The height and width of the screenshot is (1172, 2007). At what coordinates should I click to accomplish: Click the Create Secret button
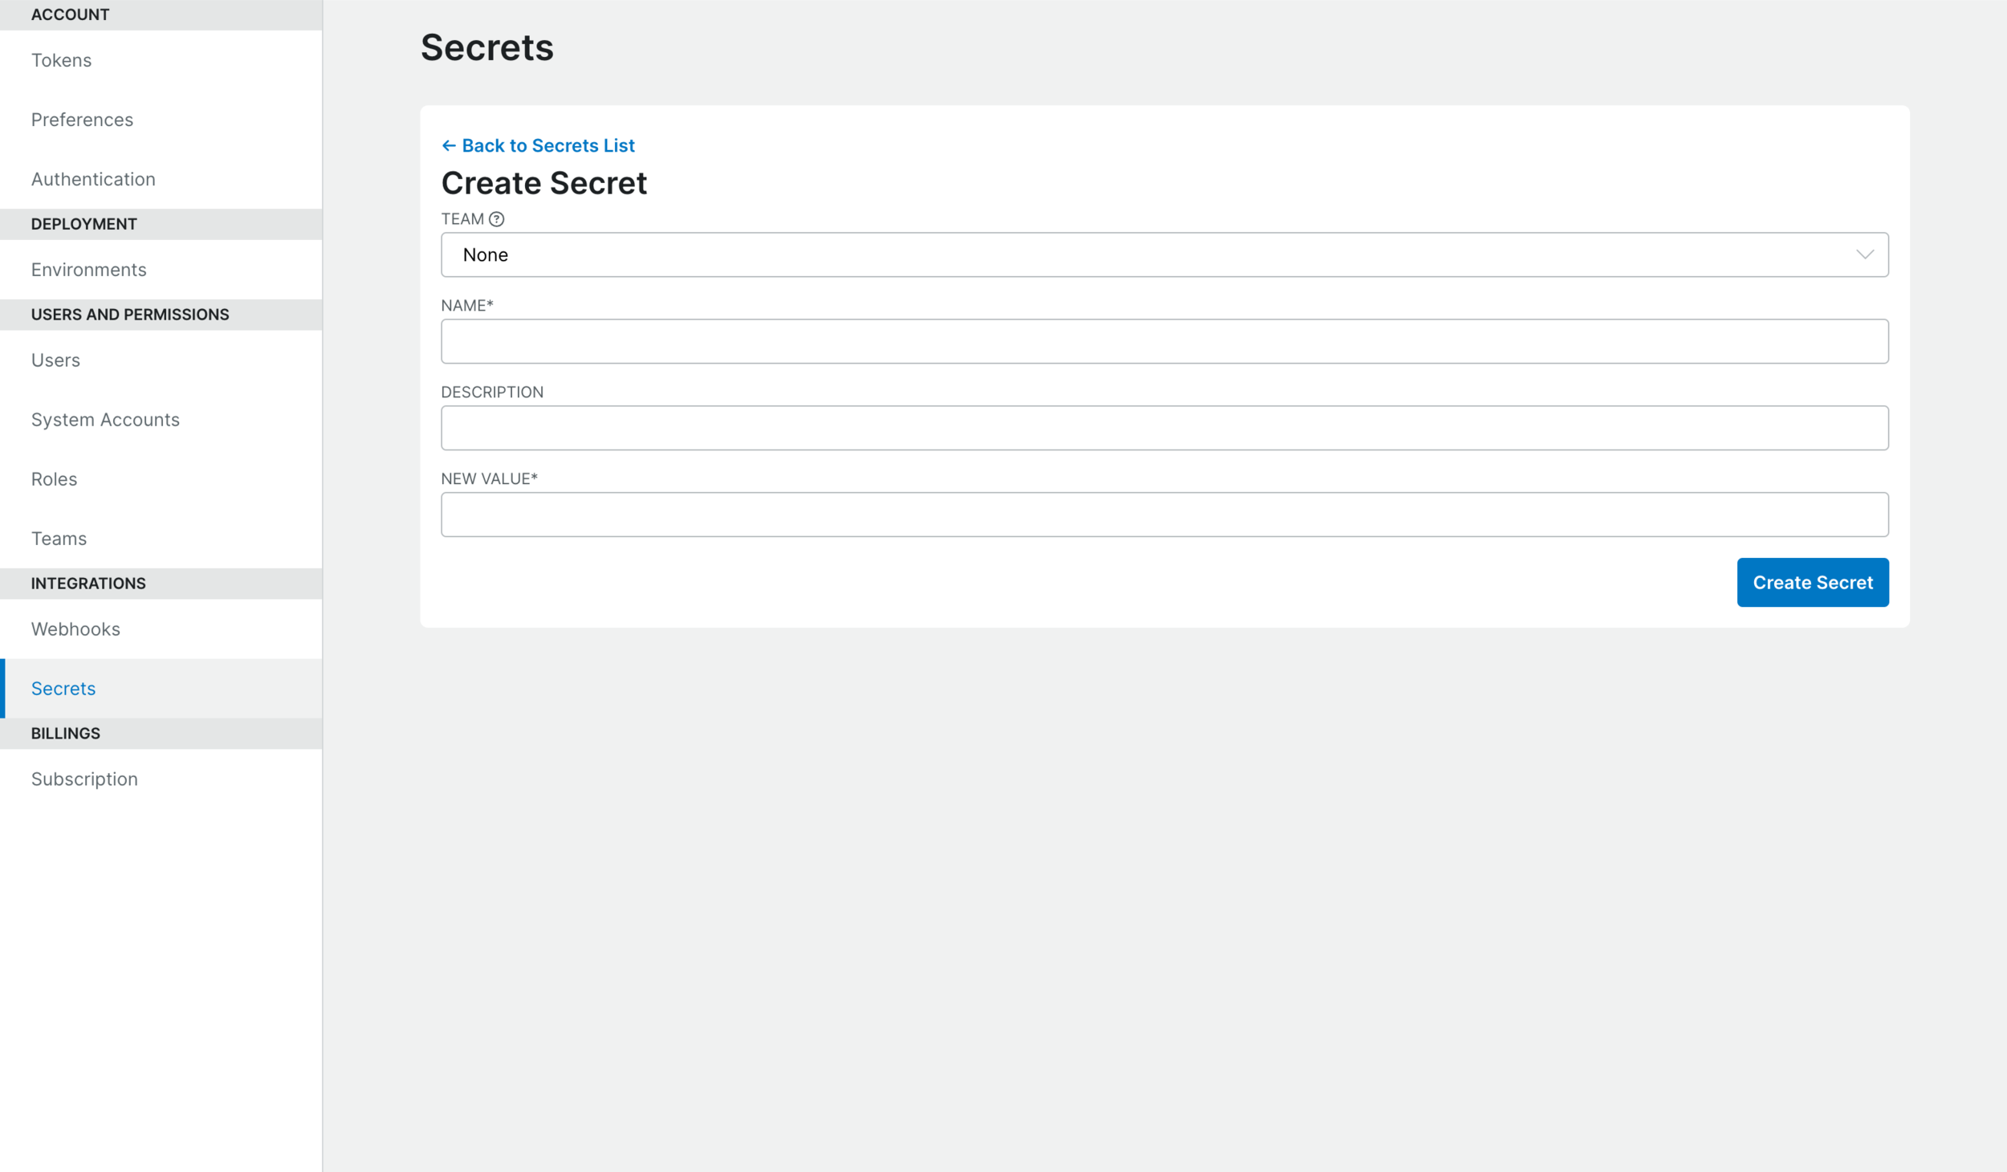1813,582
